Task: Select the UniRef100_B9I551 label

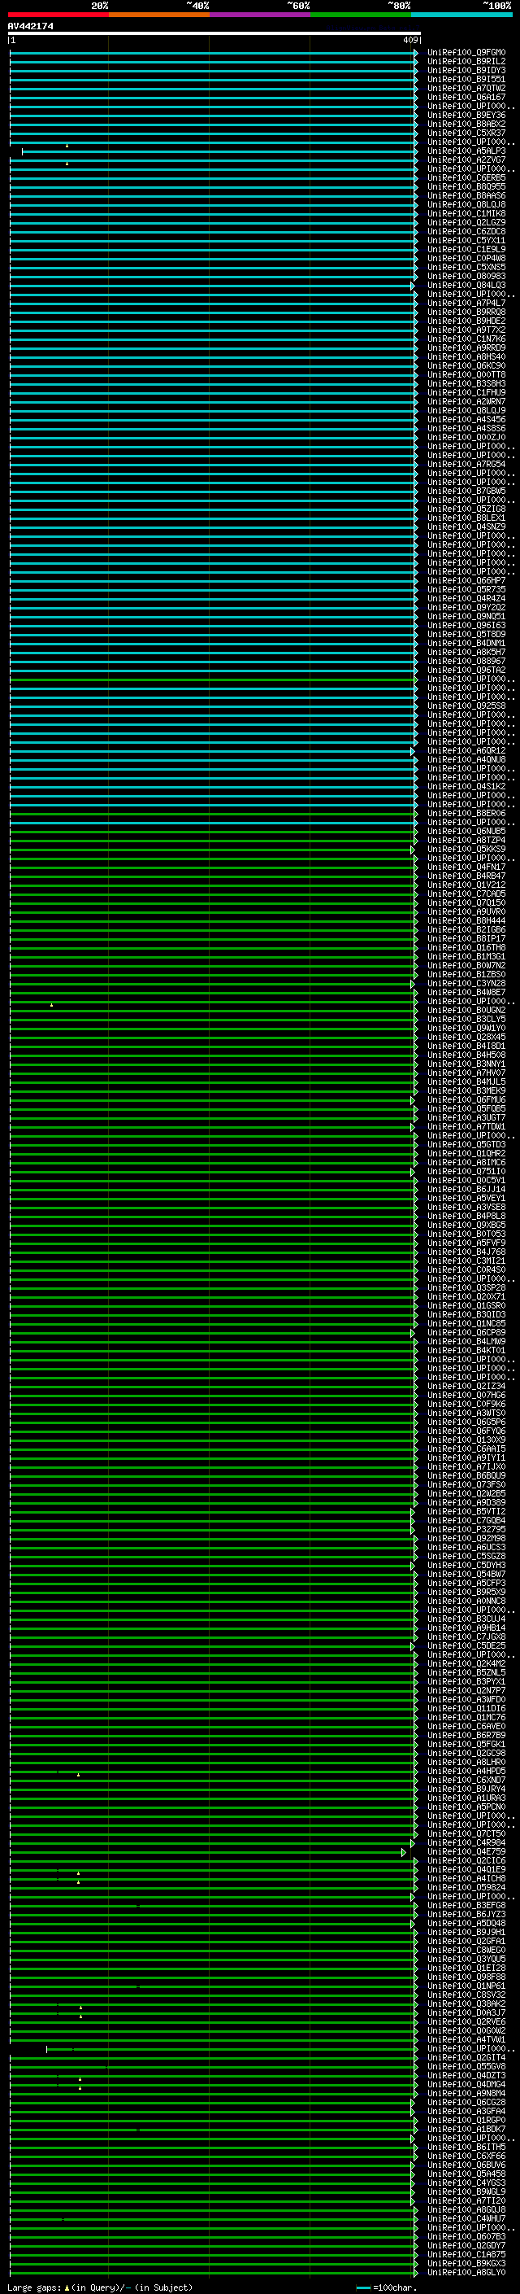Action: (466, 79)
